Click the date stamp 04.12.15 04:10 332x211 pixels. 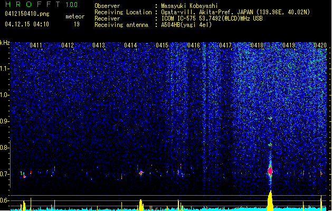pyautogui.click(x=27, y=24)
